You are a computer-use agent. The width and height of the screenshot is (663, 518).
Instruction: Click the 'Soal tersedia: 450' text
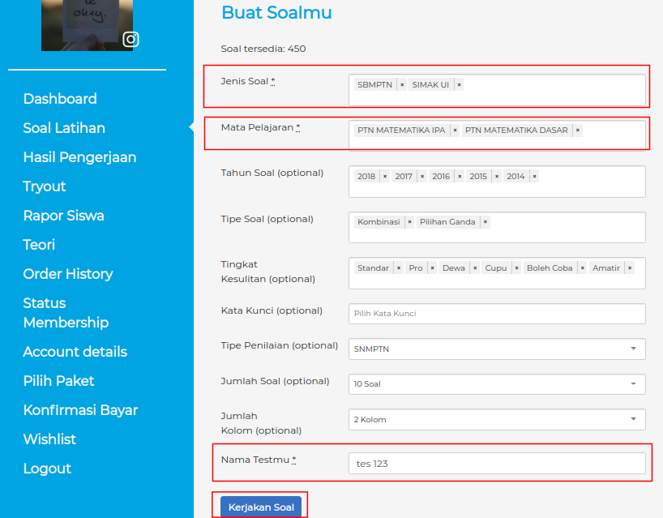(263, 49)
